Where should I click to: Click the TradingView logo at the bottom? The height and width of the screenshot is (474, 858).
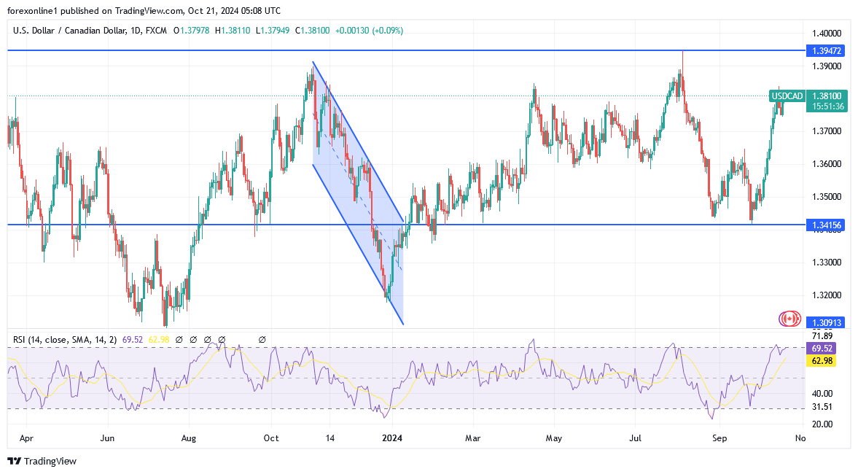pos(42,461)
